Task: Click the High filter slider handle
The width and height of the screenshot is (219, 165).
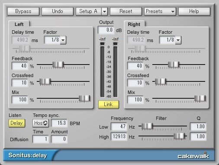Action: tap(179, 136)
